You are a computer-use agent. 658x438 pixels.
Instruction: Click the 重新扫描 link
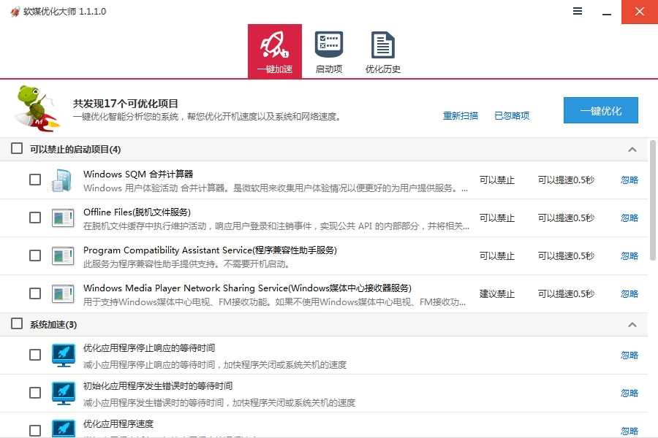click(x=461, y=115)
